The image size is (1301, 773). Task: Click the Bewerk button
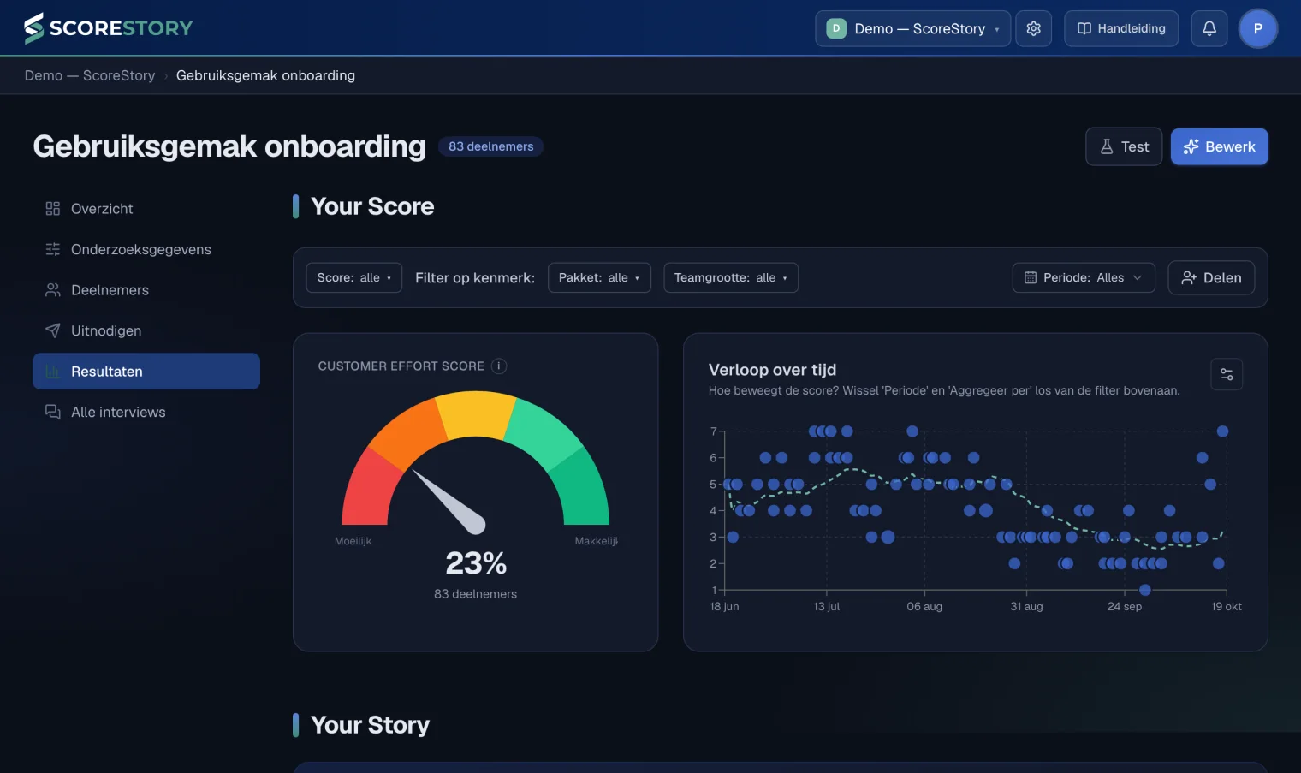1220,146
